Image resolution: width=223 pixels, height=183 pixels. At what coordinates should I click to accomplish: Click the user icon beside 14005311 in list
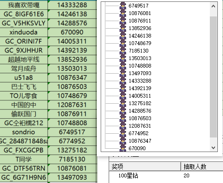[x=123, y=96]
